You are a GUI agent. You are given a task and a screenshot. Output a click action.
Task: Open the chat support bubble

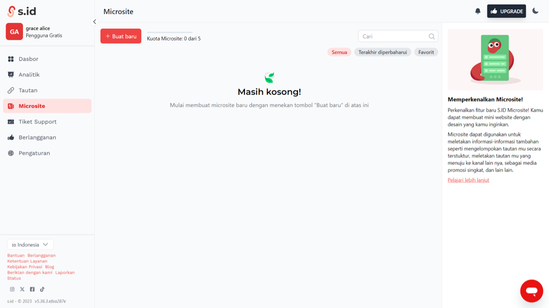(x=531, y=291)
